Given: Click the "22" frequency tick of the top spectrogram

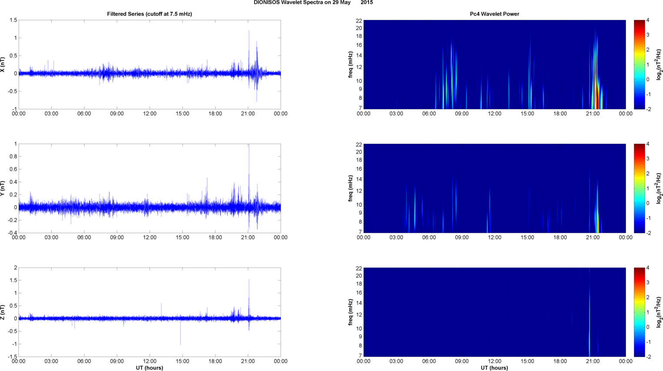Looking at the screenshot, I should coord(359,21).
